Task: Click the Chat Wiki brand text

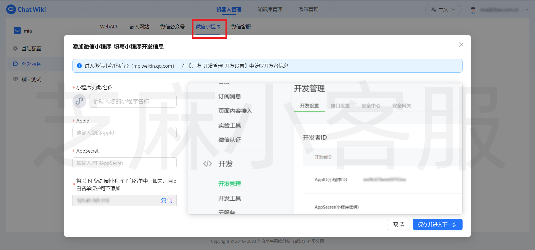Action: (x=31, y=9)
